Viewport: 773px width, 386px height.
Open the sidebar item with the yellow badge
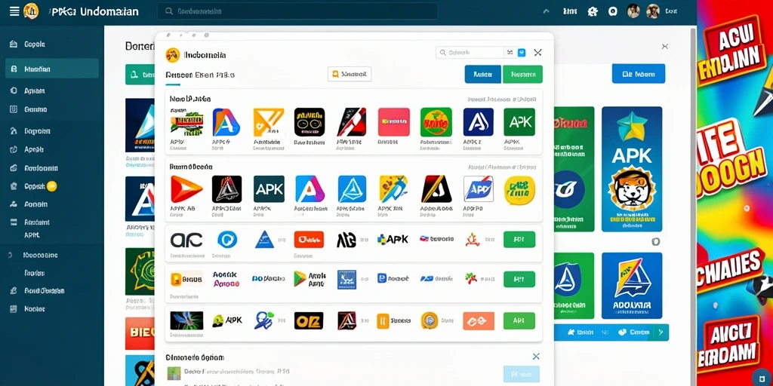click(x=33, y=187)
